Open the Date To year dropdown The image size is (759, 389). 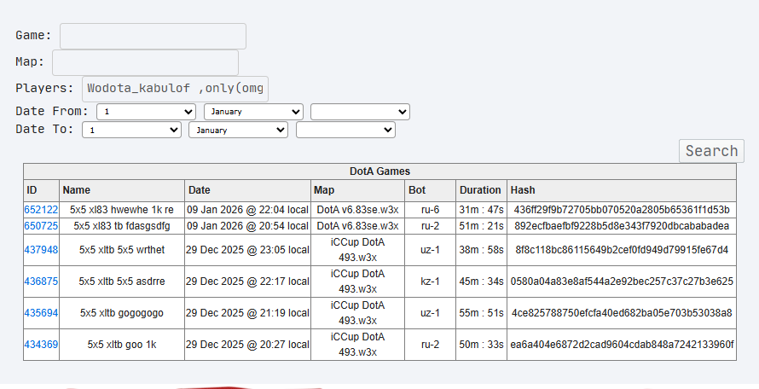coord(345,130)
